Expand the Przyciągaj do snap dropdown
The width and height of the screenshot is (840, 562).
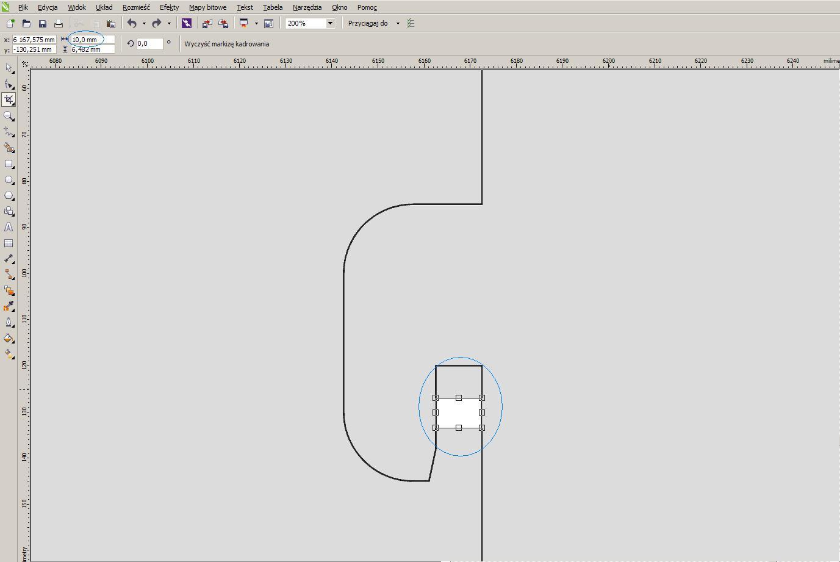[398, 23]
